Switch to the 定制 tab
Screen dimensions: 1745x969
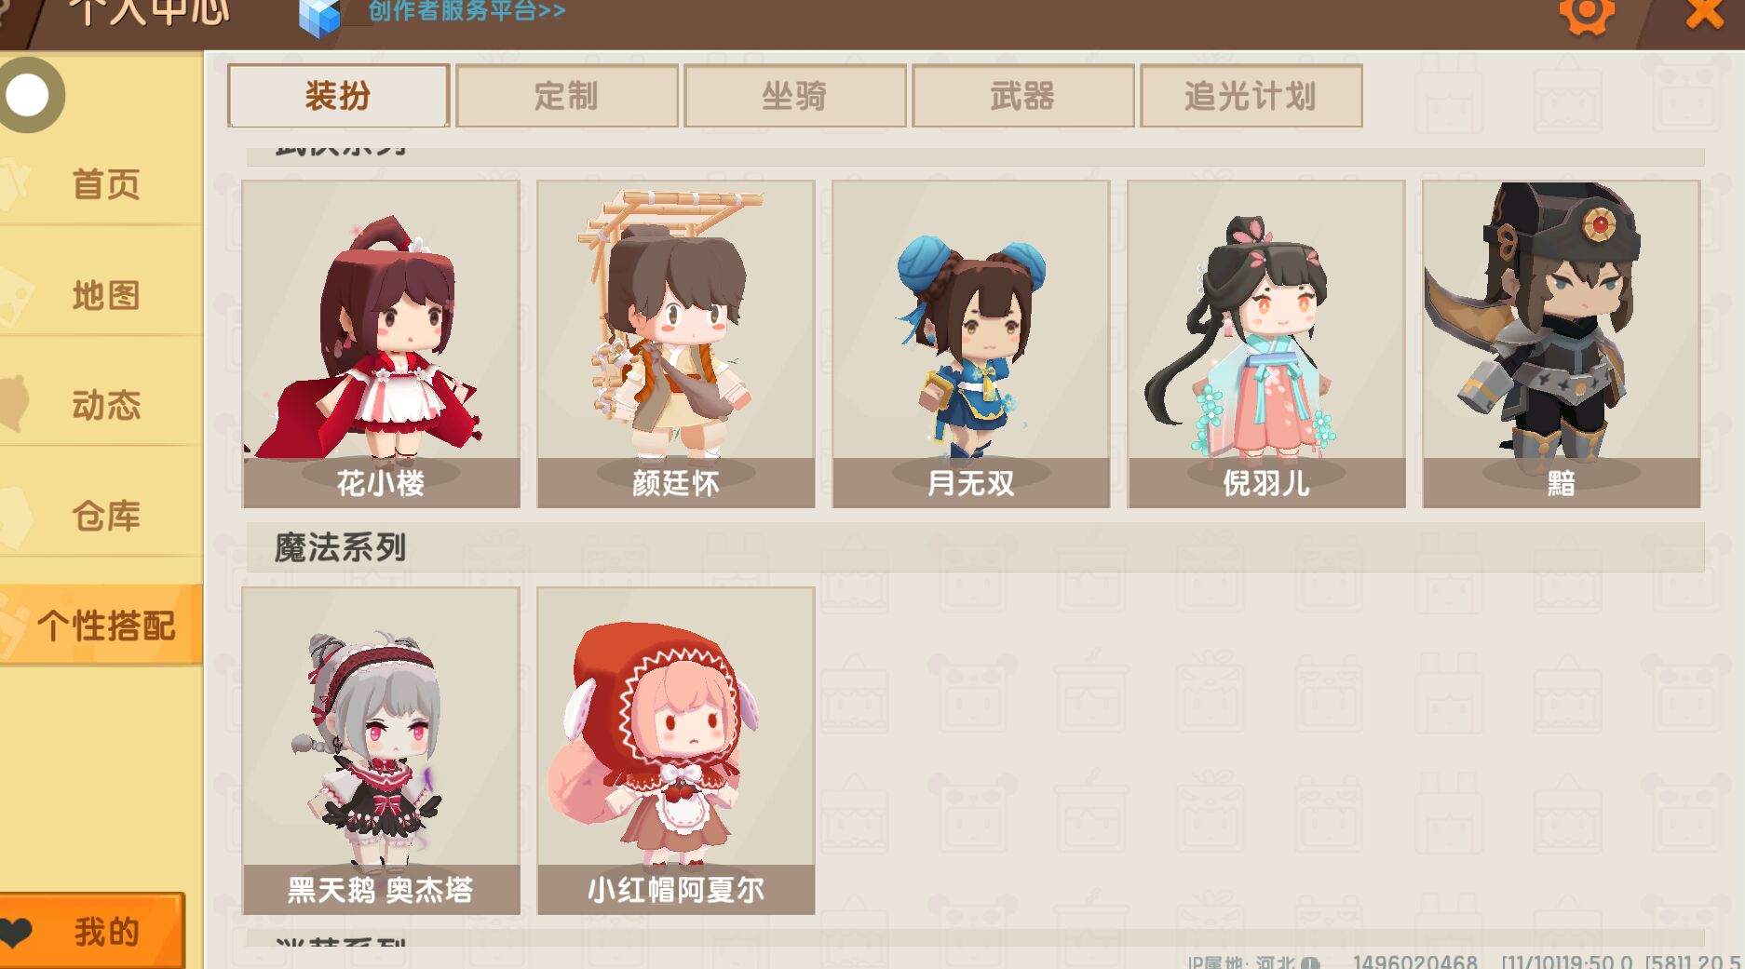[566, 96]
